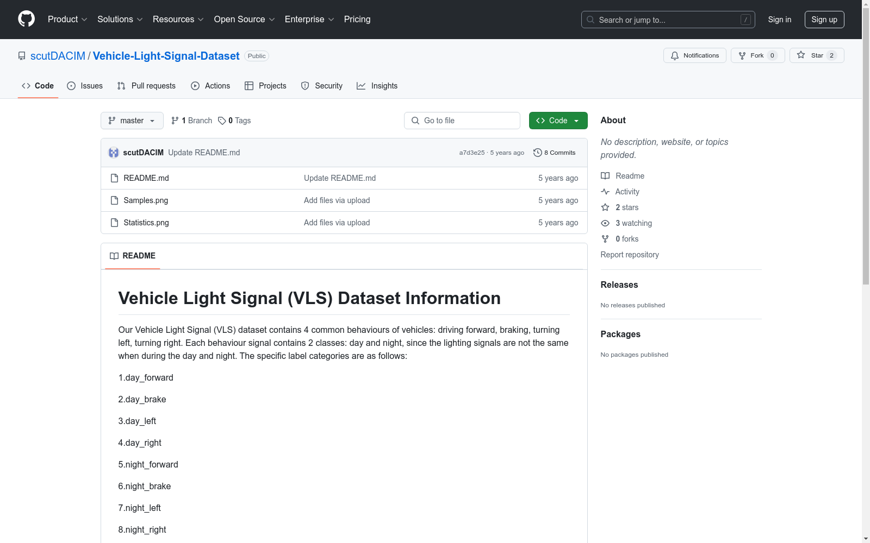This screenshot has width=870, height=543.
Task: Click the star count badge 2
Action: coord(831,55)
